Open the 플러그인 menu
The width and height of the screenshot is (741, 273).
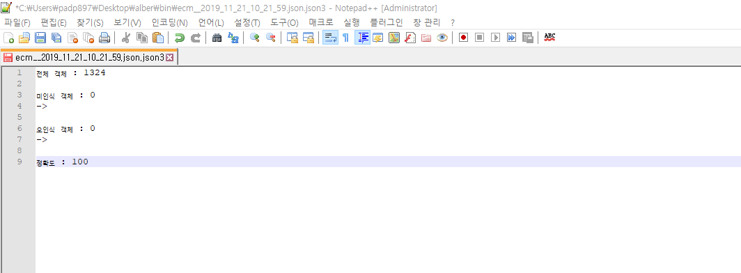point(387,23)
